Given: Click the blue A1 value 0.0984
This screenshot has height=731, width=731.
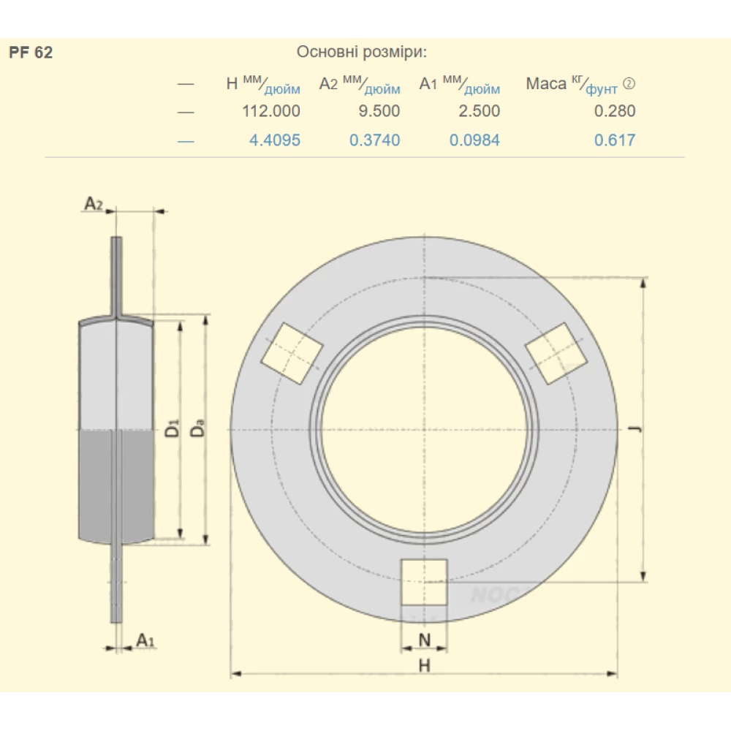Looking at the screenshot, I should point(474,140).
